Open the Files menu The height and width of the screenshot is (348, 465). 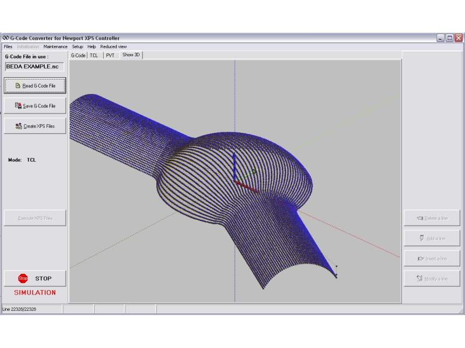click(8, 46)
